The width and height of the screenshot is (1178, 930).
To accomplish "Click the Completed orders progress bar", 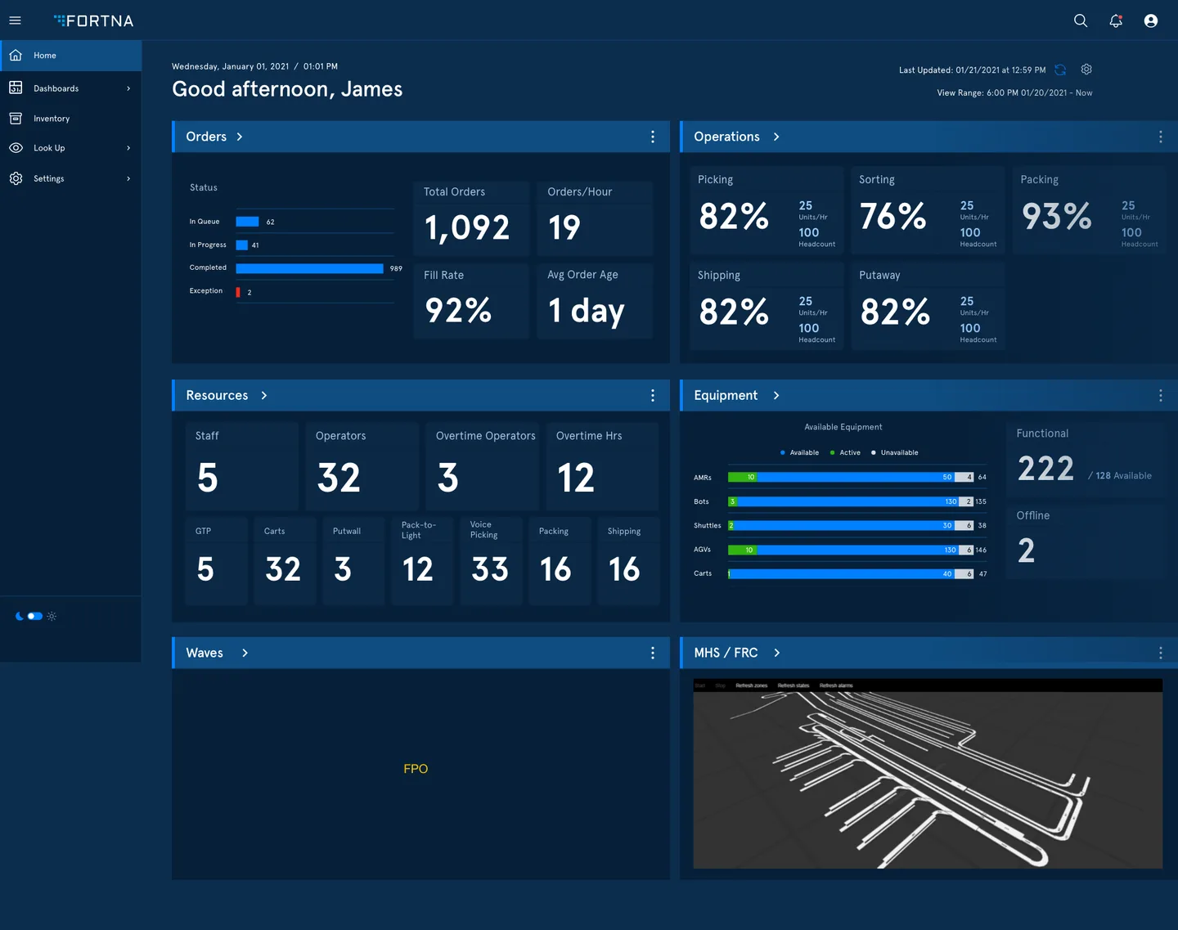I will coord(309,268).
